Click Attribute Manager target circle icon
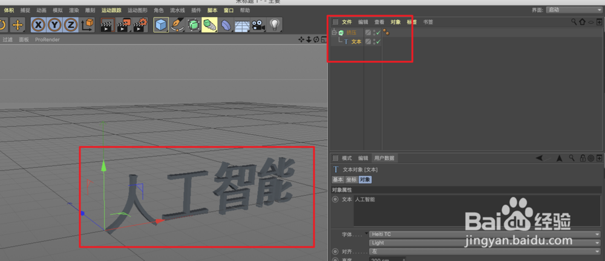This screenshot has height=261, width=605. (590, 158)
